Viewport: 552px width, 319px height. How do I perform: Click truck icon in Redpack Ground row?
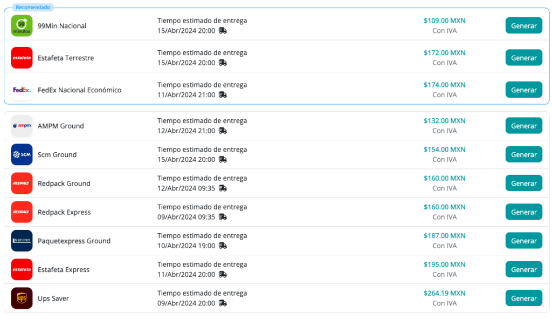(223, 188)
